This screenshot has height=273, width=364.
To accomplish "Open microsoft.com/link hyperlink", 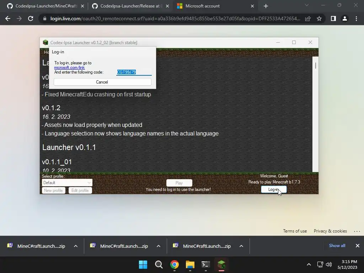I will [x=69, y=68].
